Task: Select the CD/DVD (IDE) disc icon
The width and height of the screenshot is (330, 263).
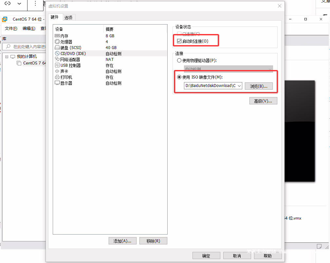Action: tap(57, 53)
